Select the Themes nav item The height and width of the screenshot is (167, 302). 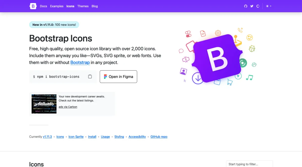[83, 6]
